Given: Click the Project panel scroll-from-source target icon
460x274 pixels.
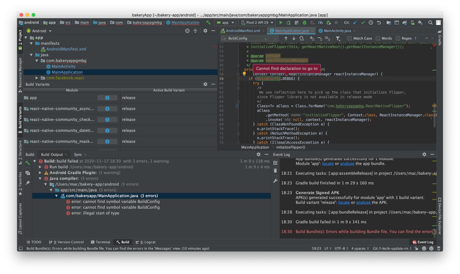Looking at the screenshot, I should point(187,31).
